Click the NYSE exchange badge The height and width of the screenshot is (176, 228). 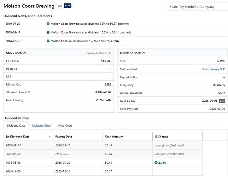coord(68,6)
